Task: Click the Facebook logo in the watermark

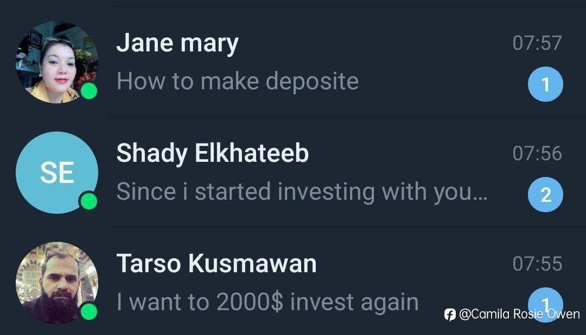Action: (x=450, y=314)
